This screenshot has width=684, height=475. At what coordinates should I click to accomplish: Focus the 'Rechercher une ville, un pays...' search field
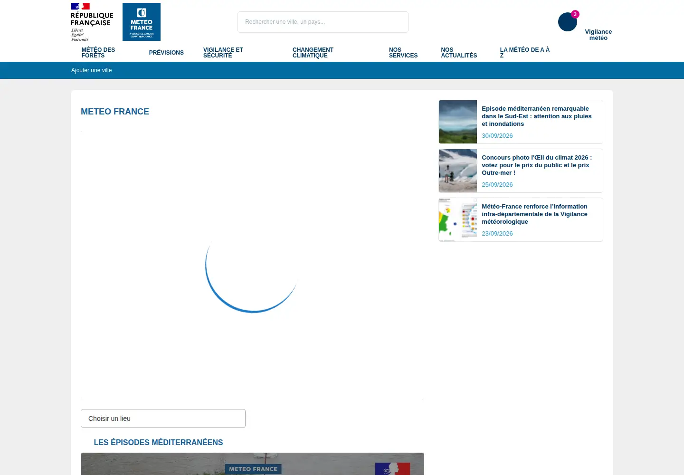323,22
